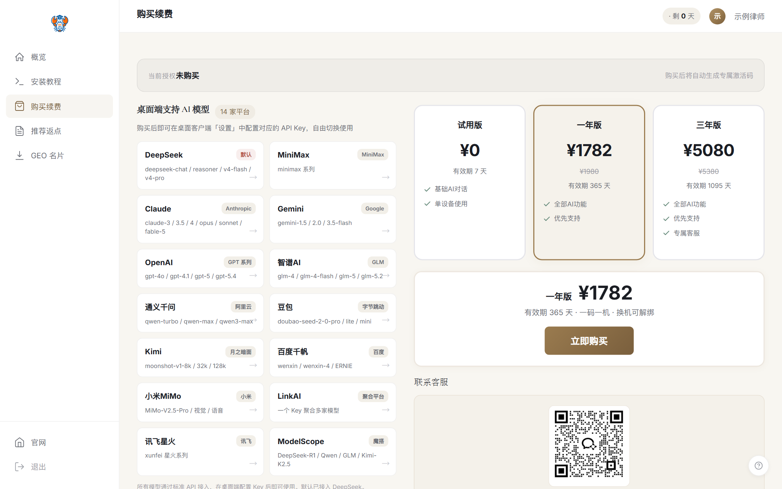Click the 通义千问 card title

click(x=160, y=307)
